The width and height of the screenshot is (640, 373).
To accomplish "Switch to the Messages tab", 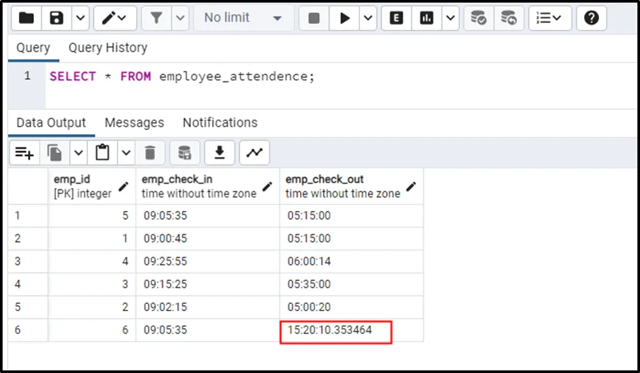I will coord(134,122).
